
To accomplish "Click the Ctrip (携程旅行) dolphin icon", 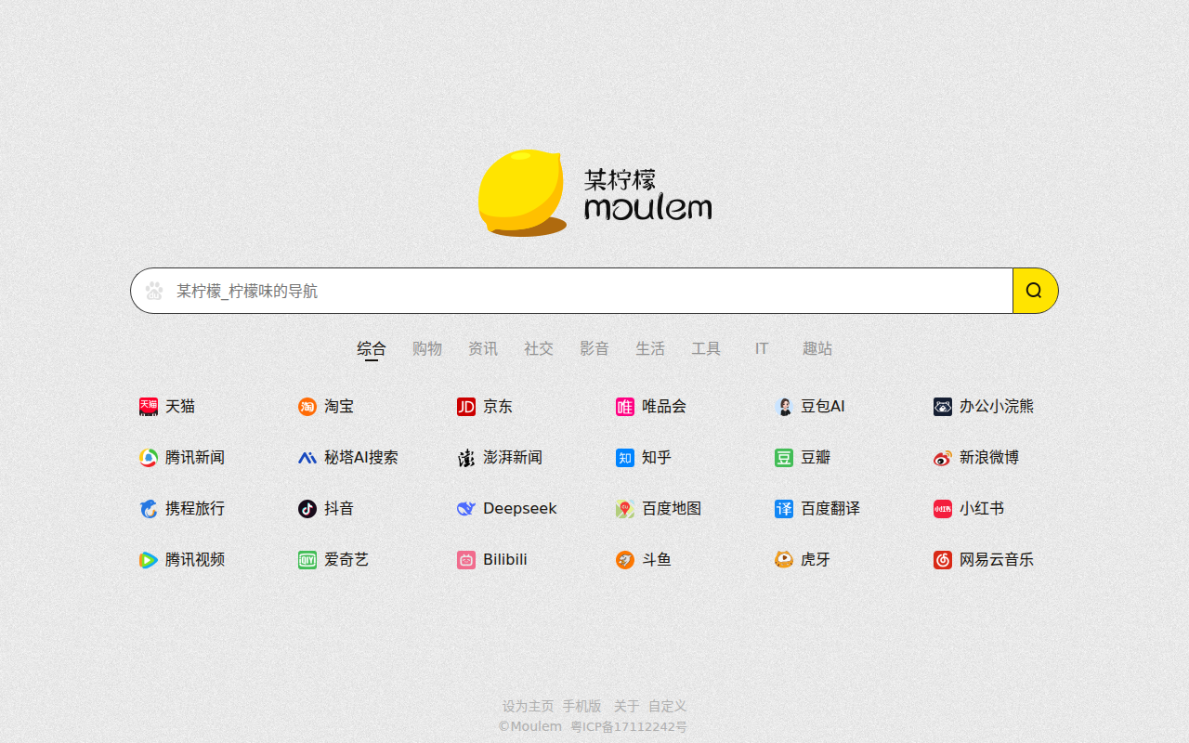I will tap(149, 509).
